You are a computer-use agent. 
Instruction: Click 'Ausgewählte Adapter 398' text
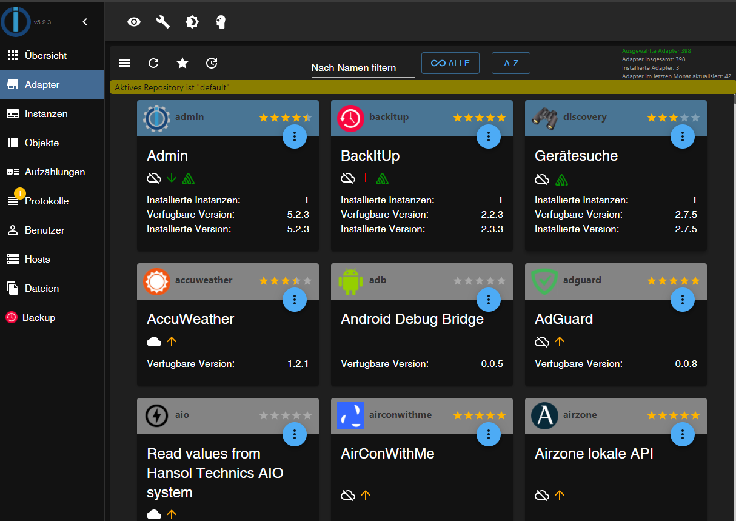click(657, 51)
